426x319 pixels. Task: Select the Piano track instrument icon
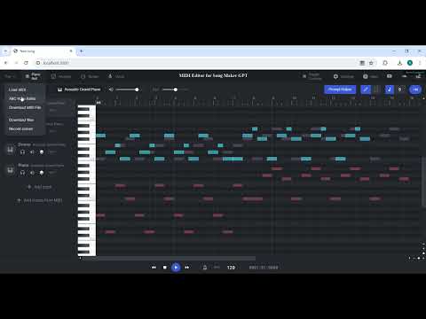pos(11,170)
